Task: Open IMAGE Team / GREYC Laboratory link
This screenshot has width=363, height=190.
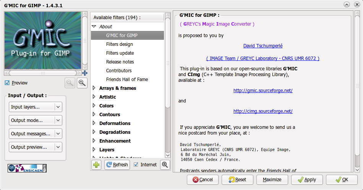Action: coord(263,58)
